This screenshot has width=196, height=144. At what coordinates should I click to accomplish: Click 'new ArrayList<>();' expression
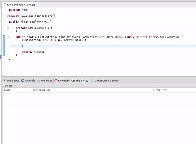point(72,40)
